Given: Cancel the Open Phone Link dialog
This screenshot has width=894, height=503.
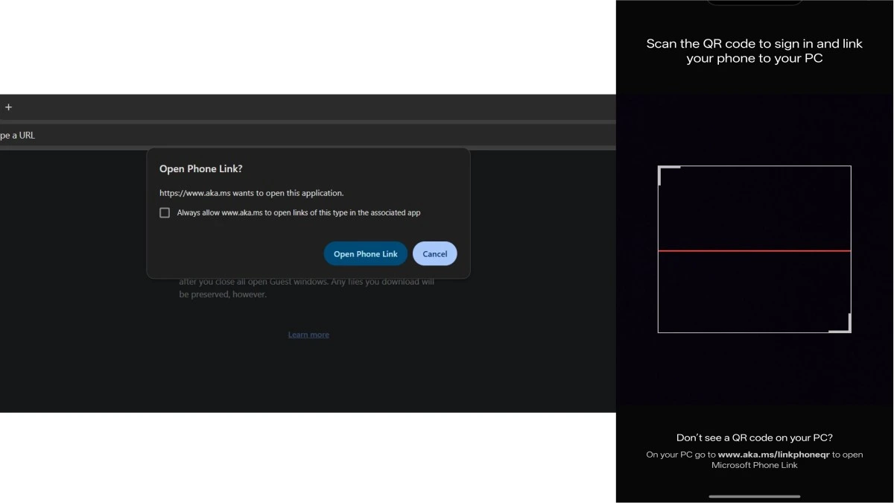Looking at the screenshot, I should click(434, 254).
